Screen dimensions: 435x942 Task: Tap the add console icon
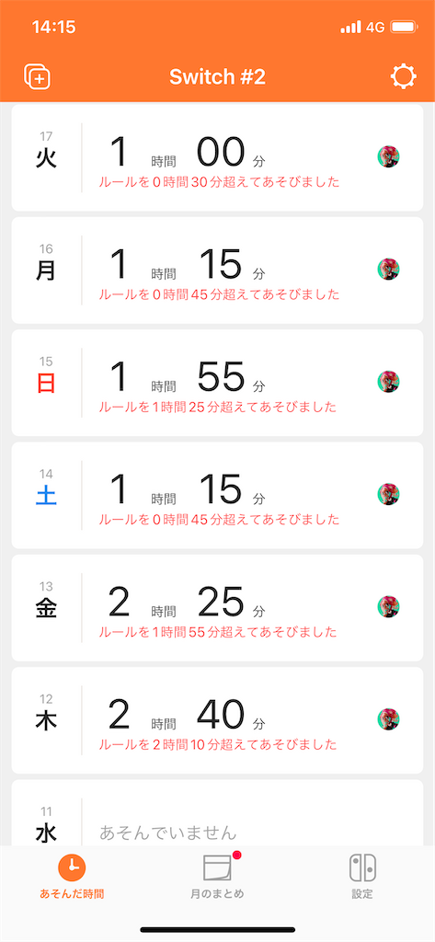[37, 77]
